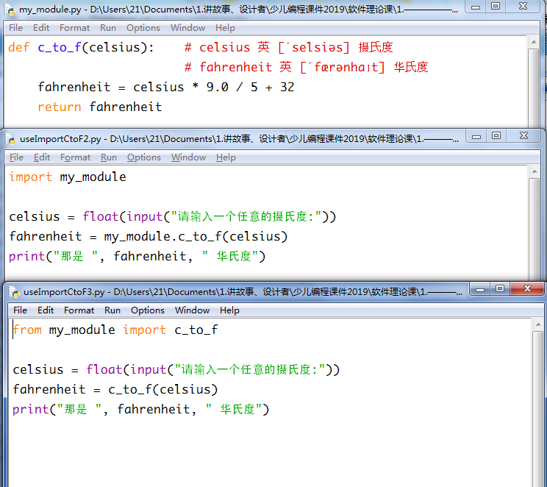This screenshot has width=547, height=487.
Task: Open Help menu in useImportCtoF3.py window
Action: (229, 310)
